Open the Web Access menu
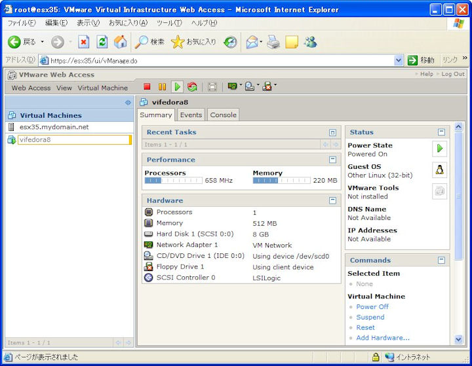472x366 pixels. (31, 88)
